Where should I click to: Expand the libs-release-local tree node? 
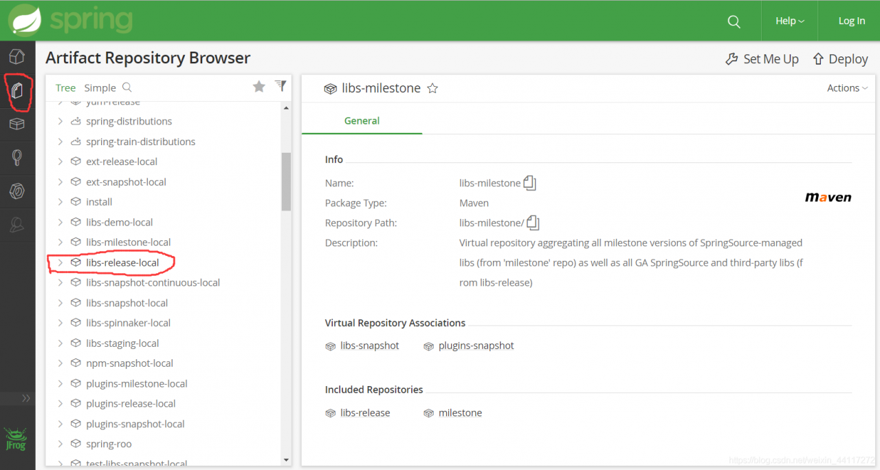click(x=60, y=262)
